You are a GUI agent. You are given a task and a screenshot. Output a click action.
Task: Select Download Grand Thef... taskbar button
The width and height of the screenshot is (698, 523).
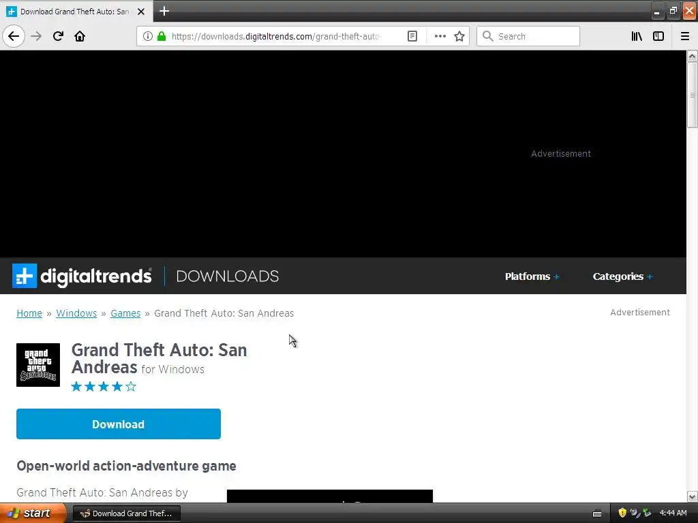(x=126, y=513)
